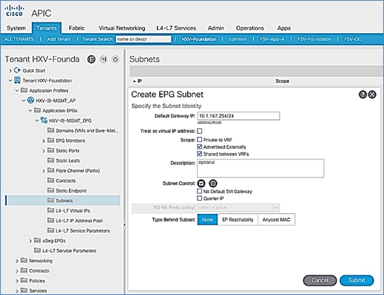The height and width of the screenshot is (295, 384).
Task: Click the Static Endpoint folder icon
Action: [x=51, y=191]
